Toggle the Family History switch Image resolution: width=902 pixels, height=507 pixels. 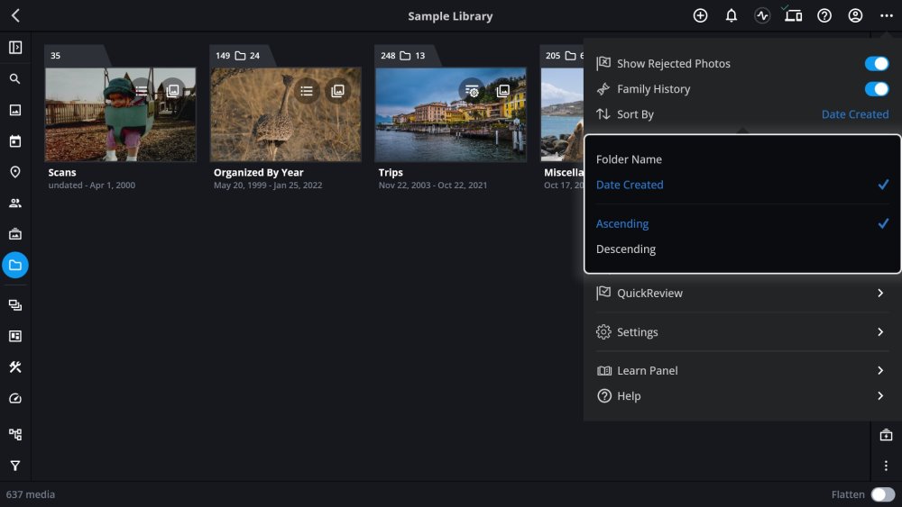(x=876, y=89)
